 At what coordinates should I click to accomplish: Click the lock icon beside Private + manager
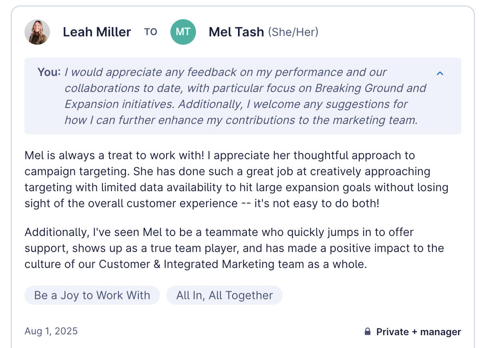368,332
